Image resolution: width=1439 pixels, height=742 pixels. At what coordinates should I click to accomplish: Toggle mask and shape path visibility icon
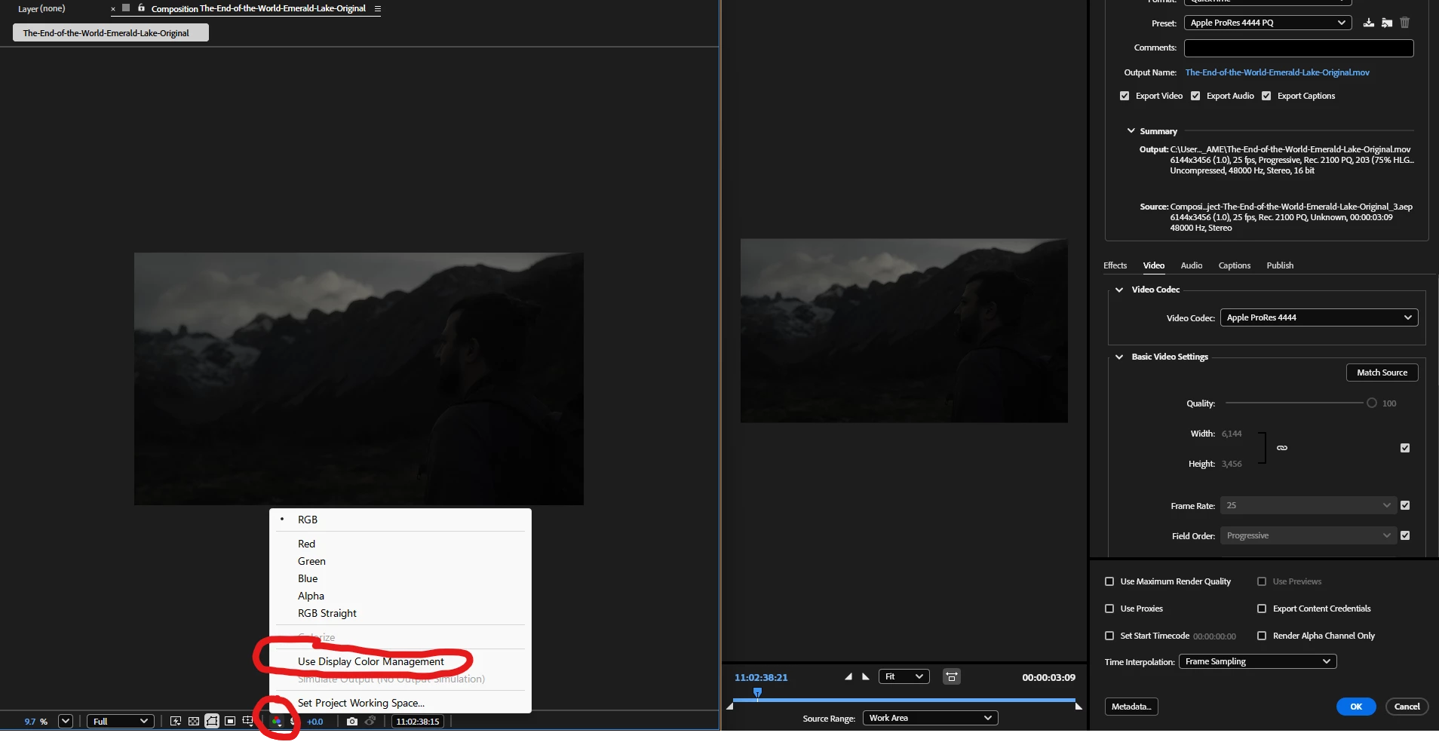pyautogui.click(x=212, y=722)
